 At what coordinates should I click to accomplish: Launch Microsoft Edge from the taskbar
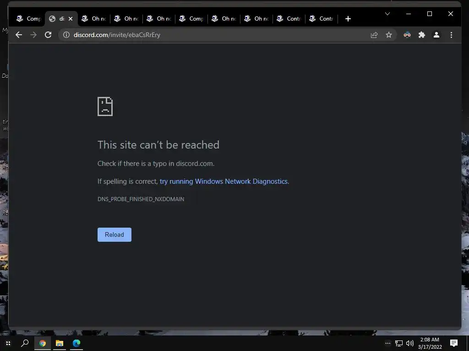point(76,343)
